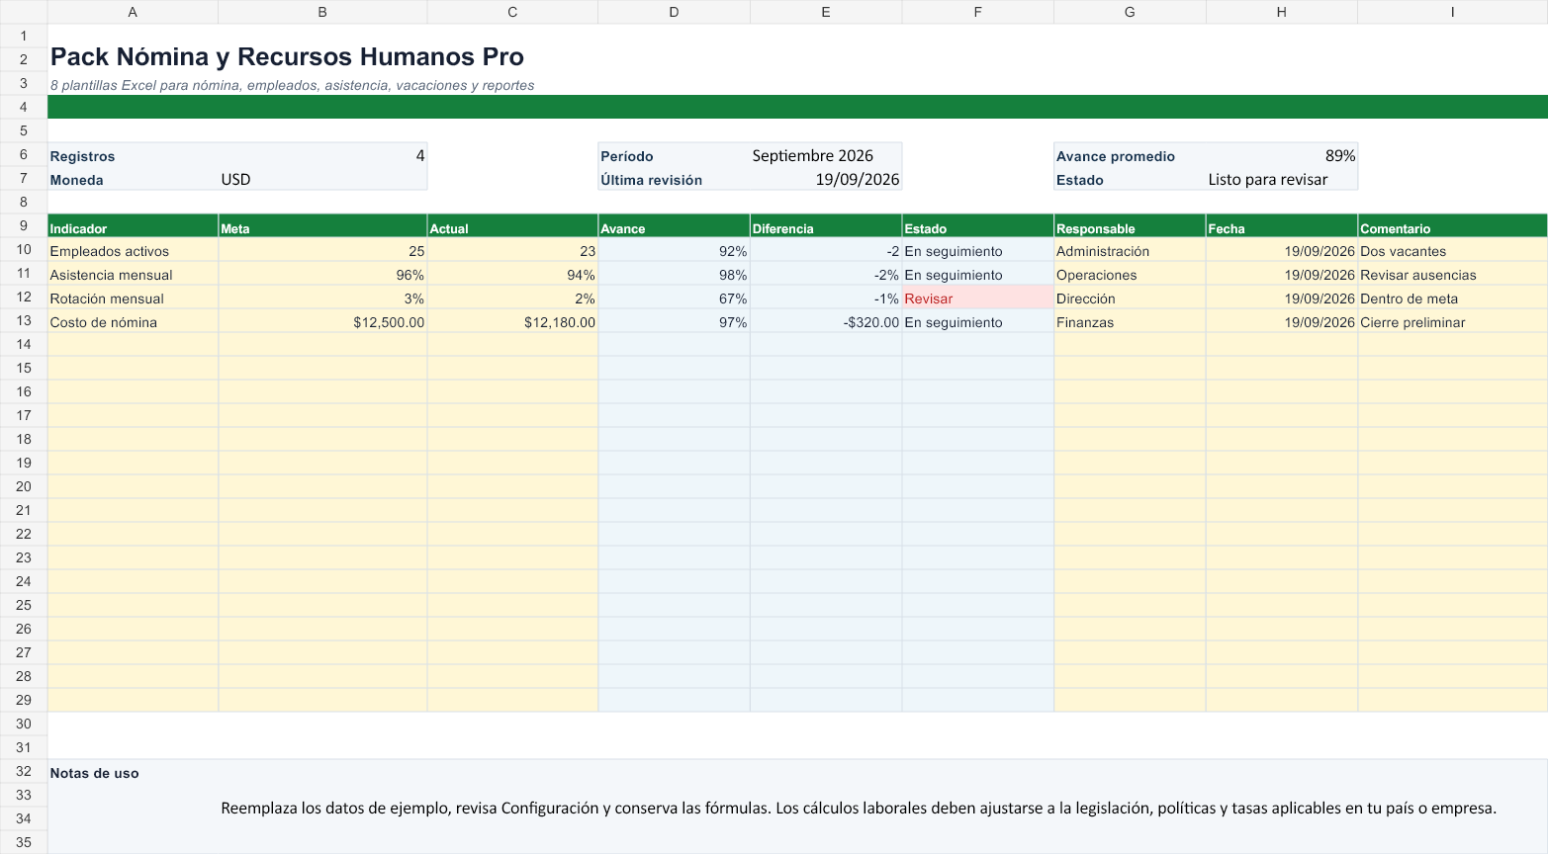The width and height of the screenshot is (1548, 854).
Task: Select the 'Revisar ausencias' comment cell
Action: tap(1452, 274)
